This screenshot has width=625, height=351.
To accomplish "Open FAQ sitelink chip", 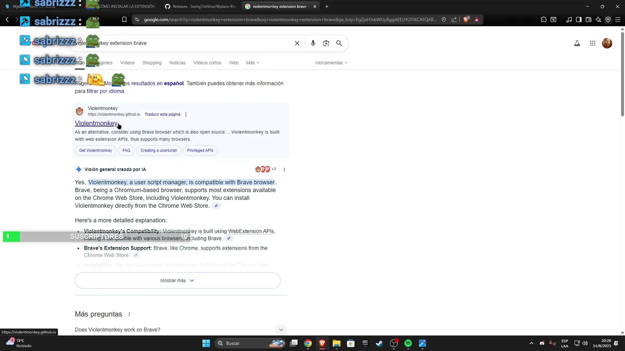I will point(126,150).
